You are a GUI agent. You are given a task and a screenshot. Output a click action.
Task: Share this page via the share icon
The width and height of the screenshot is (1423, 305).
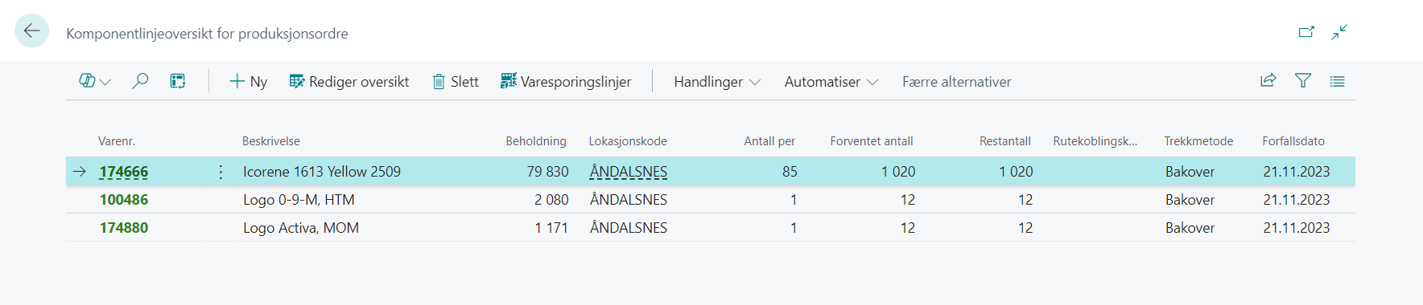[1268, 80]
